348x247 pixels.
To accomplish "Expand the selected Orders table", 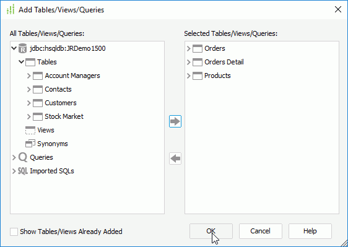I will [x=189, y=48].
